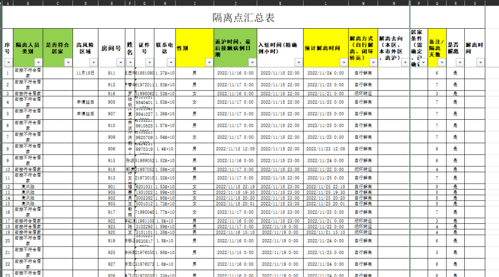The width and height of the screenshot is (499, 277).
Task: Select column header L
Action: 326,3
